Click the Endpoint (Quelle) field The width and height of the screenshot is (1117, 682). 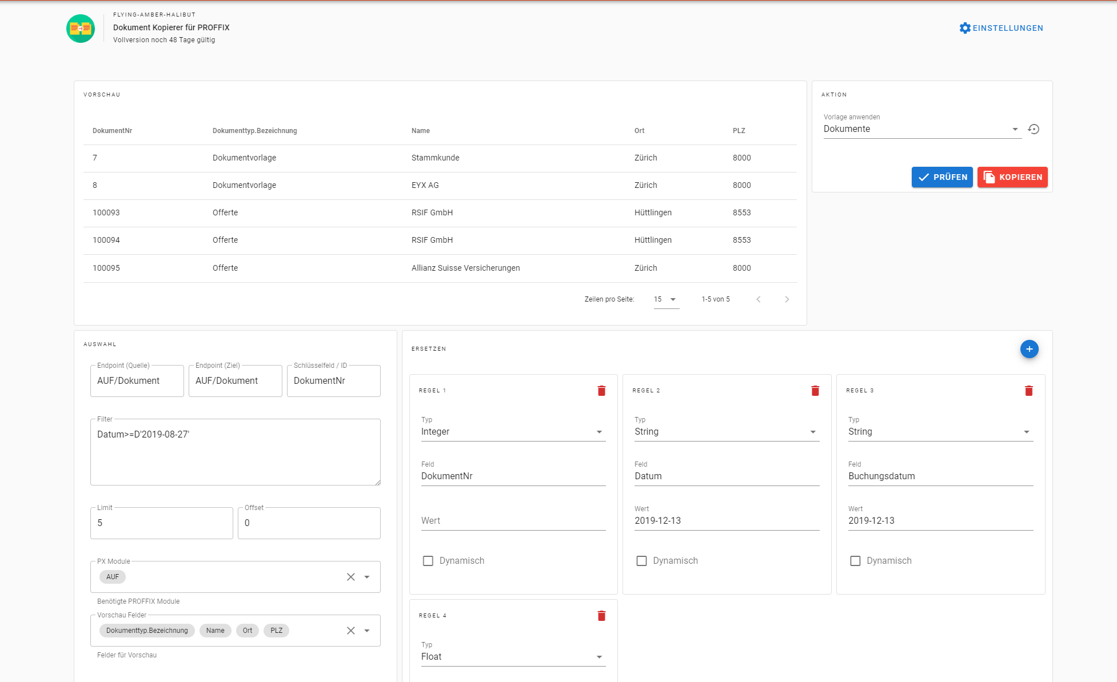click(x=137, y=381)
